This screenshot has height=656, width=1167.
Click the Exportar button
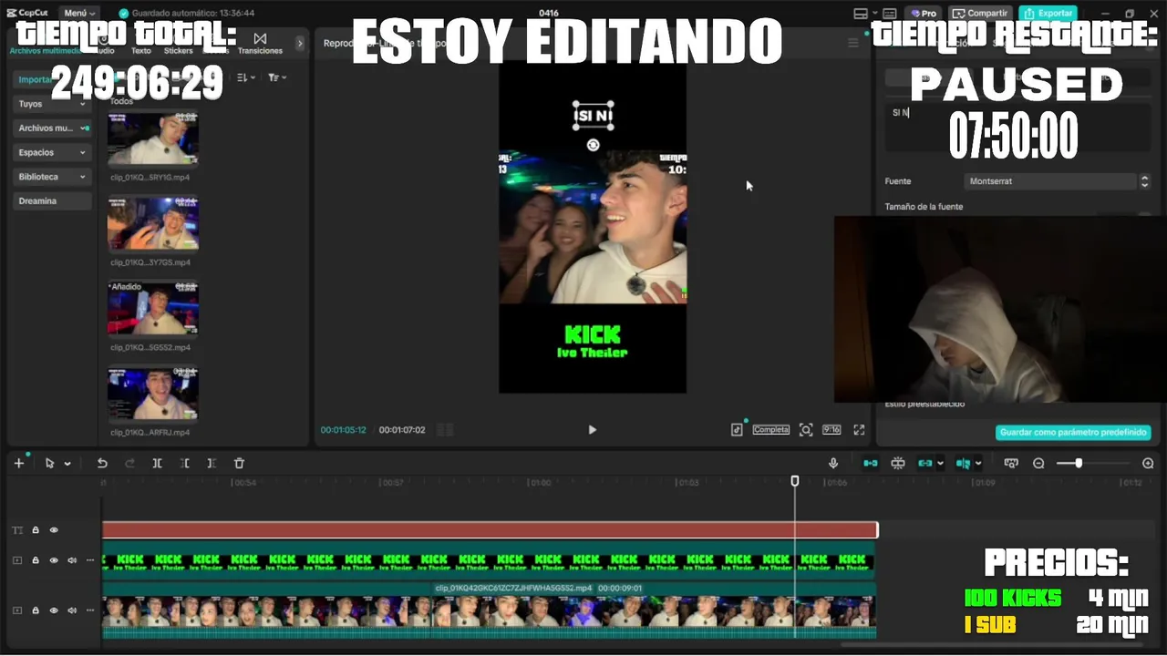click(1048, 13)
